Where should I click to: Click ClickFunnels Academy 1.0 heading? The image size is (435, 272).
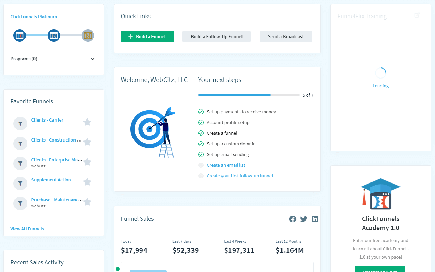tap(380, 223)
